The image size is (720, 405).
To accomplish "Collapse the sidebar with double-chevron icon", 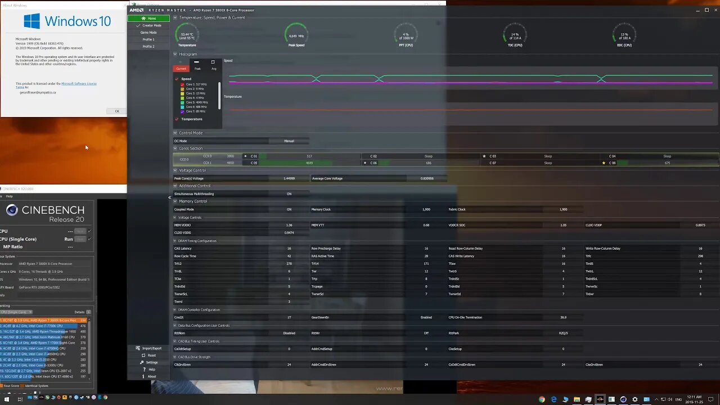I will click(169, 197).
